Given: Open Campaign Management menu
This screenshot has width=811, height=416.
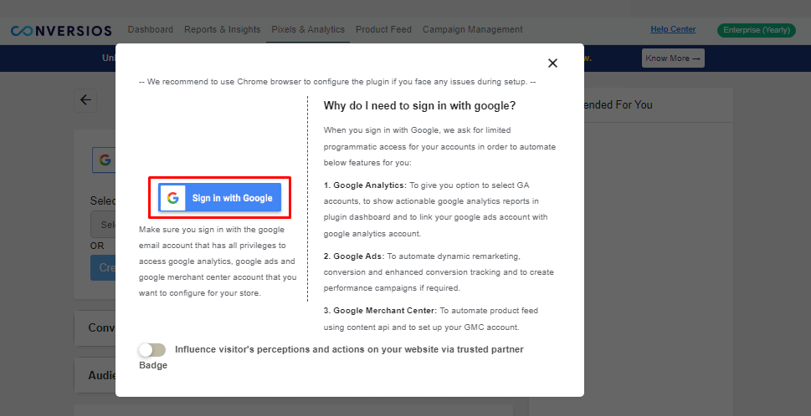Looking at the screenshot, I should click(x=473, y=29).
